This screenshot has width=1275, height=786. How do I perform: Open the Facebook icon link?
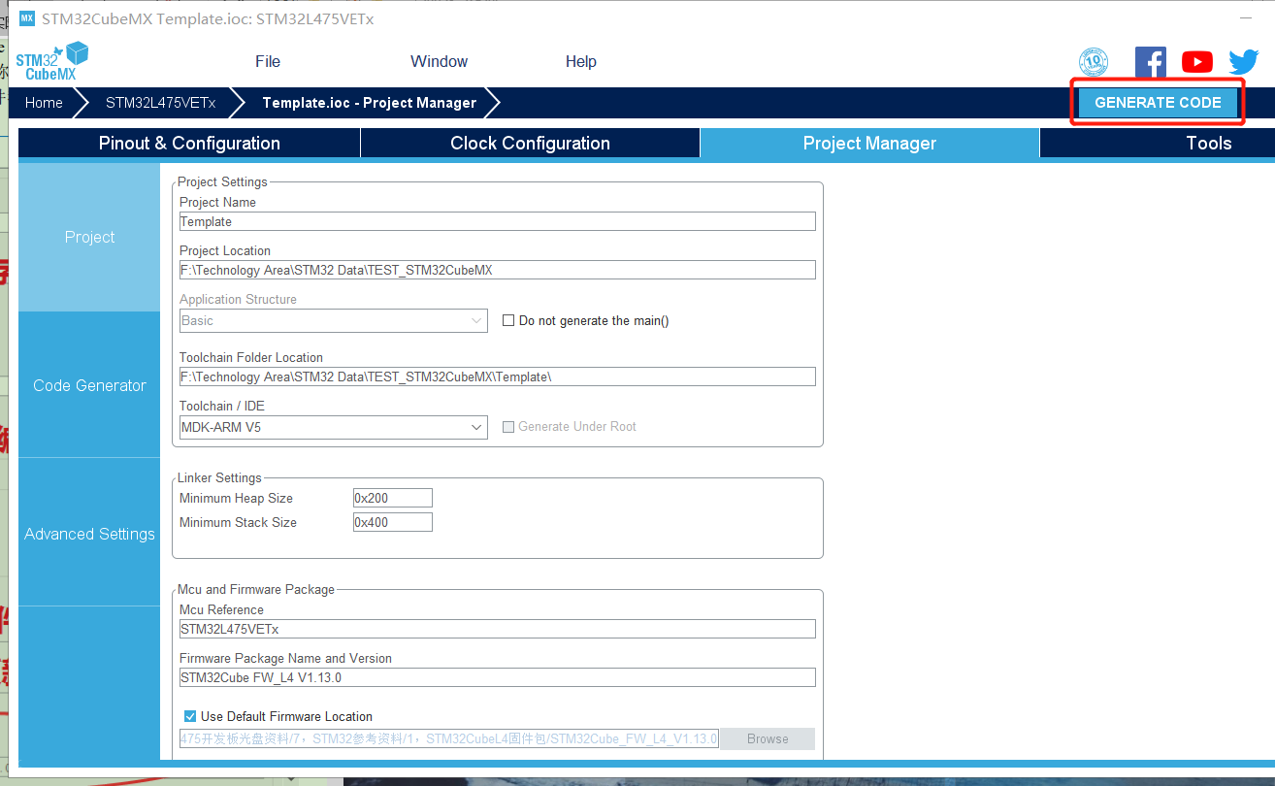[1151, 62]
